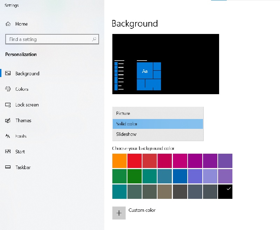The width and height of the screenshot is (280, 230).
Task: Click the Background picture icon in sidebar
Action: (8, 74)
